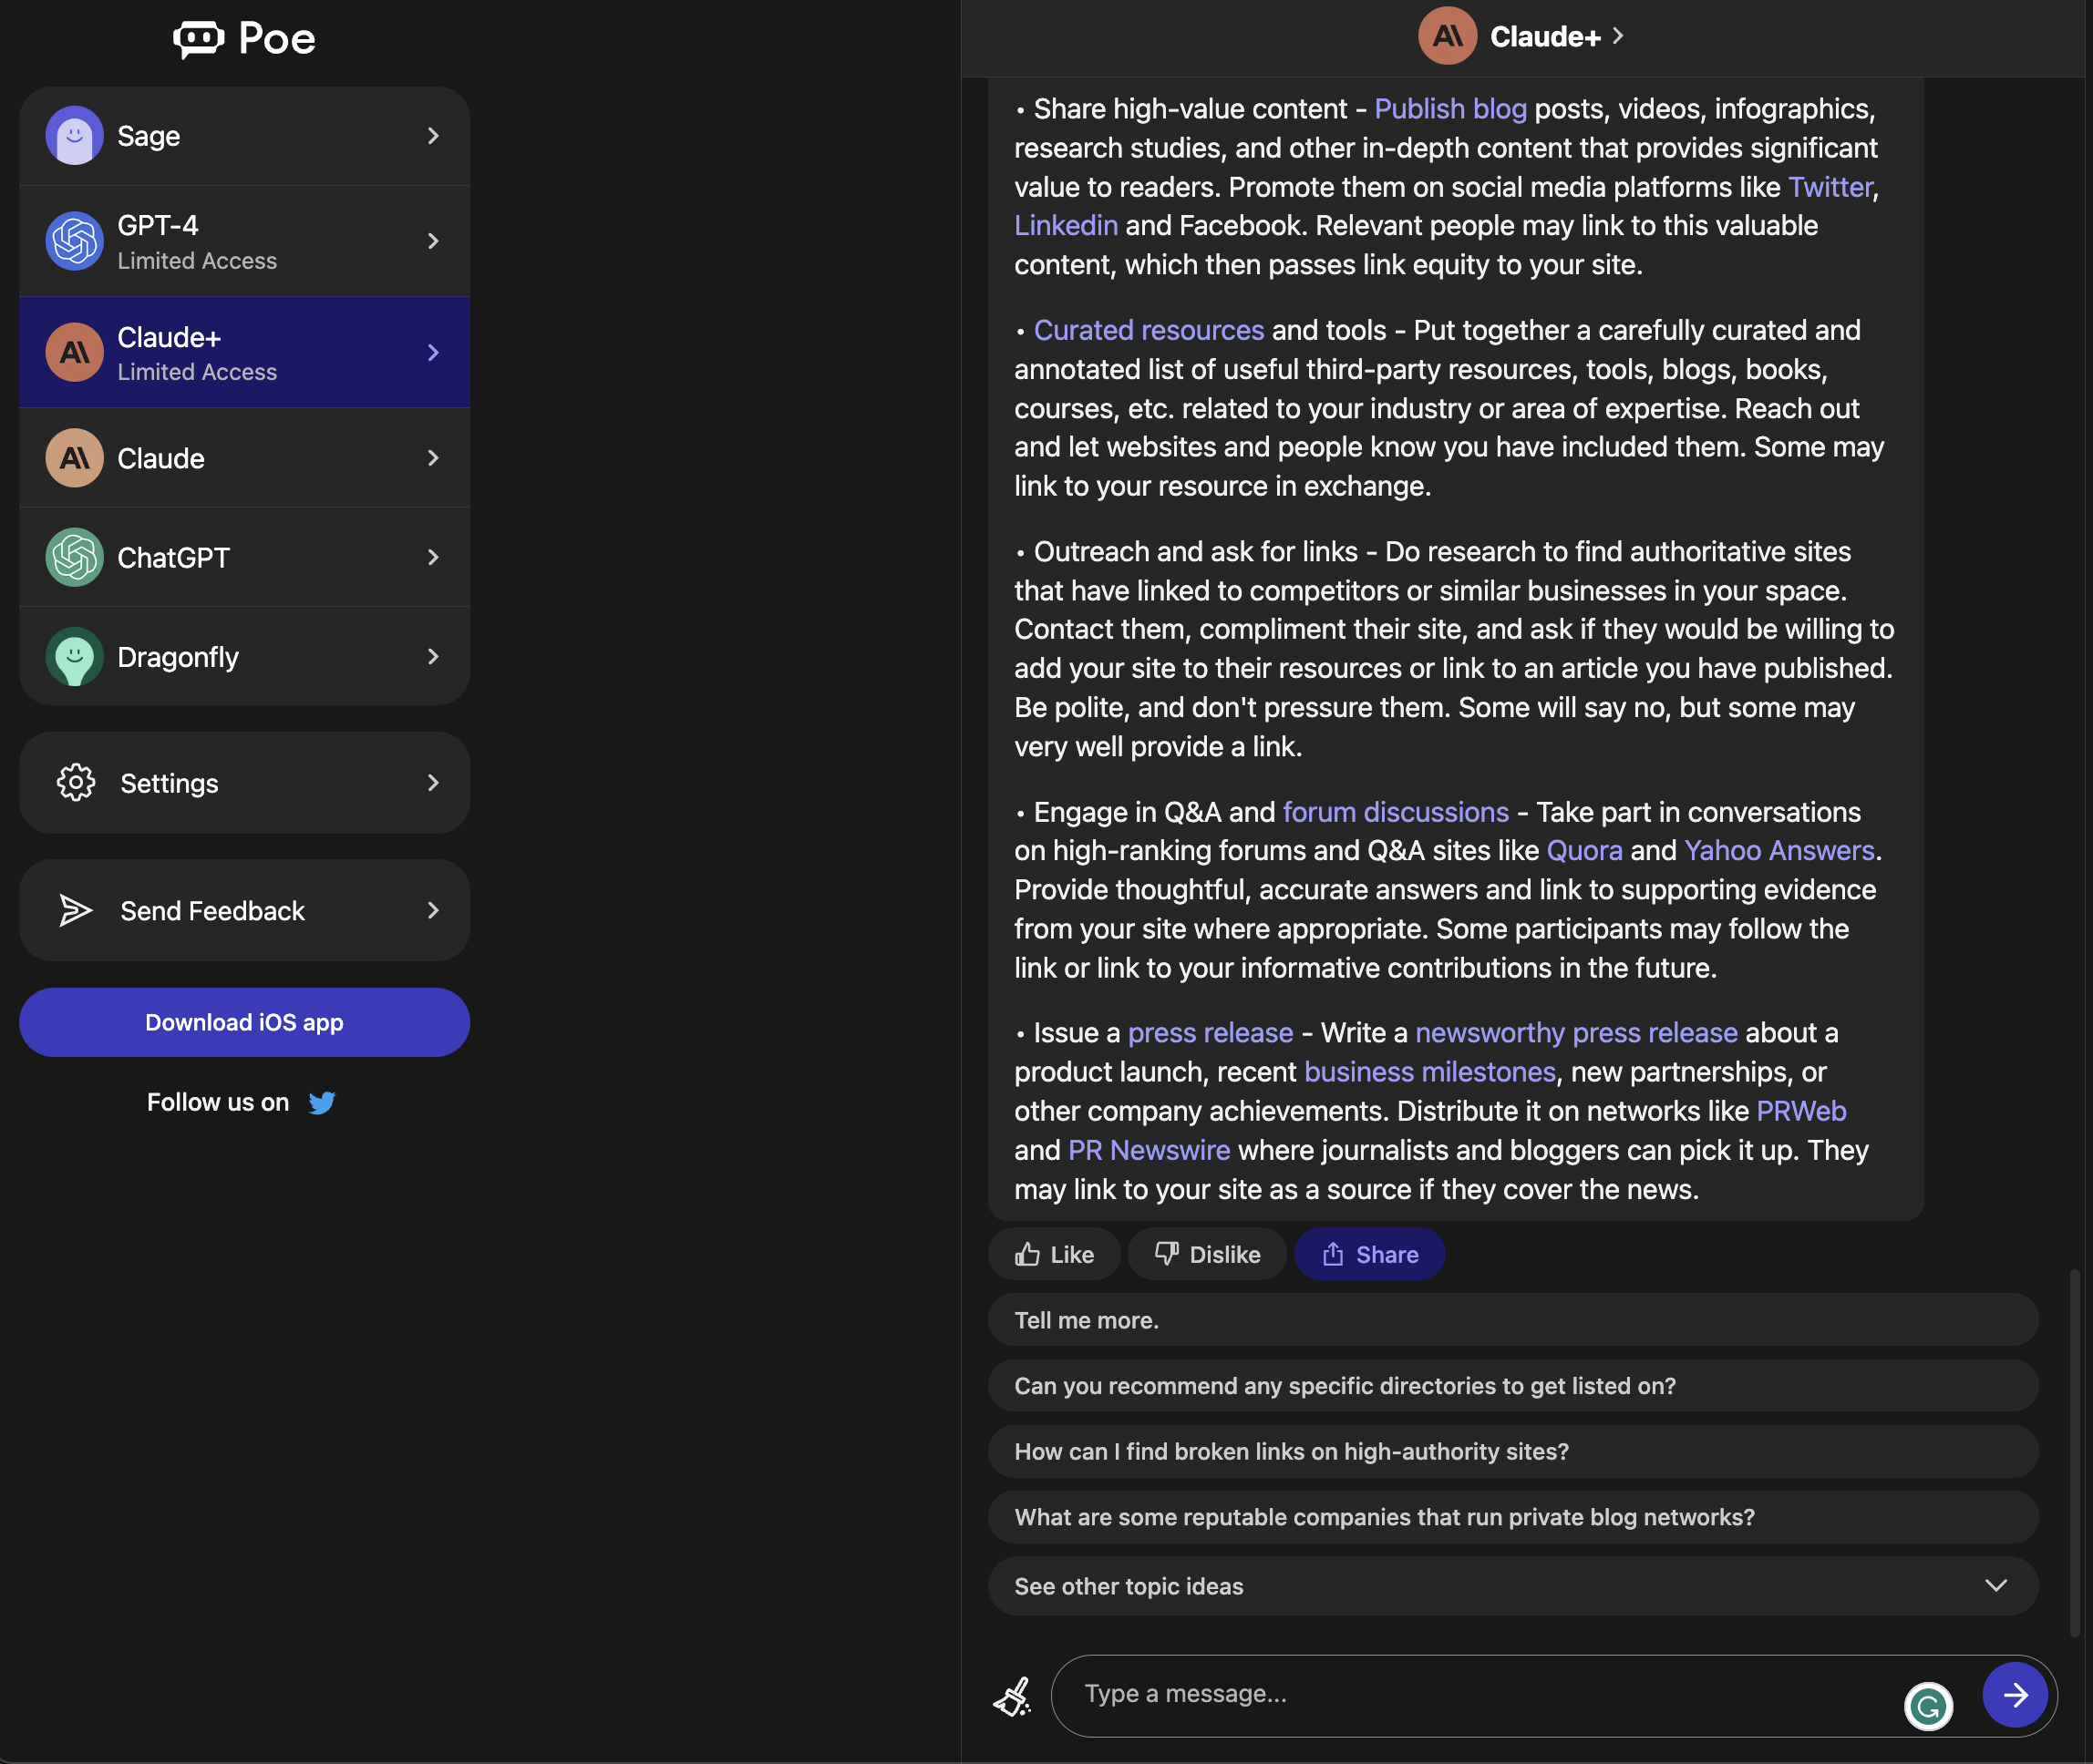Screen dimensions: 2093x1764
Task: Open Settings panel
Action: click(x=243, y=783)
